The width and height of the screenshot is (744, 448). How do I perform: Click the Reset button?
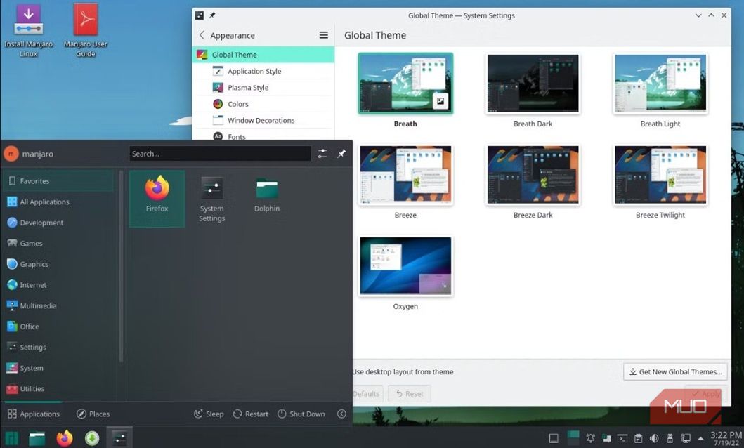410,393
